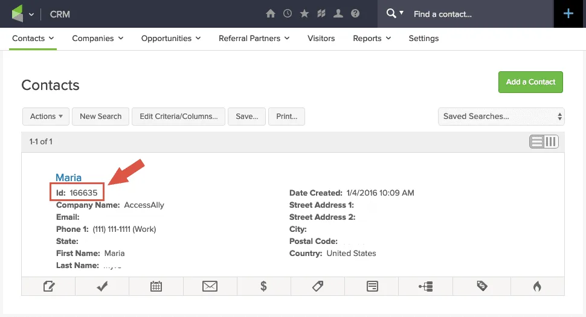Click the Add a Contact button
The image size is (586, 317).
point(530,82)
